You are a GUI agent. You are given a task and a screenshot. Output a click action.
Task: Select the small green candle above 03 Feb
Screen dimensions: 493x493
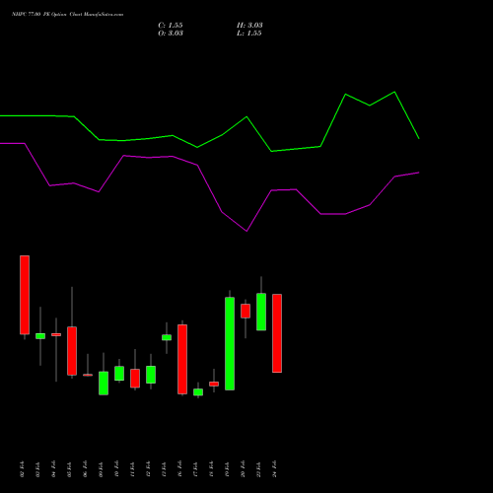(x=40, y=336)
